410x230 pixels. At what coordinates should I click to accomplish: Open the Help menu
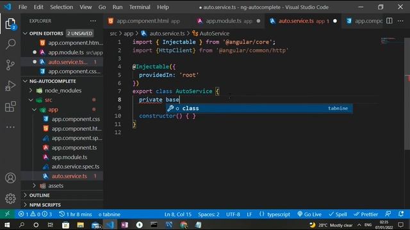pyautogui.click(x=163, y=7)
